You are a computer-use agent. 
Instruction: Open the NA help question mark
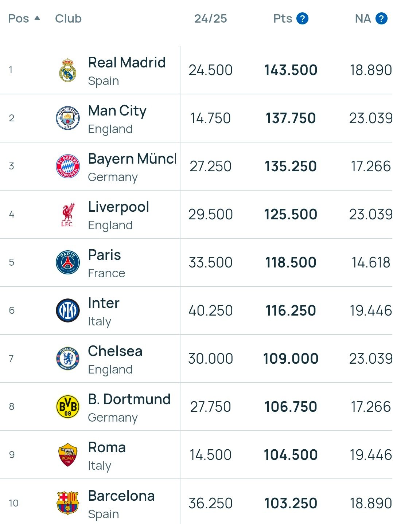tap(381, 18)
